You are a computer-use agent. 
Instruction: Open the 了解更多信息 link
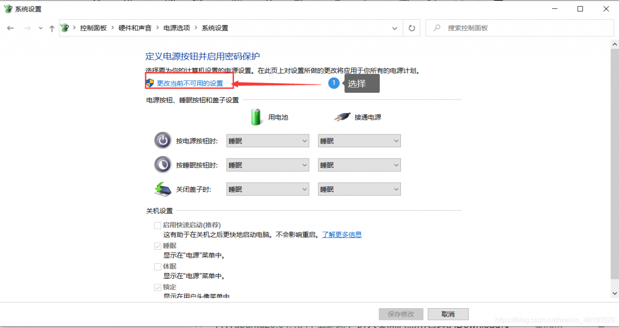tap(342, 235)
